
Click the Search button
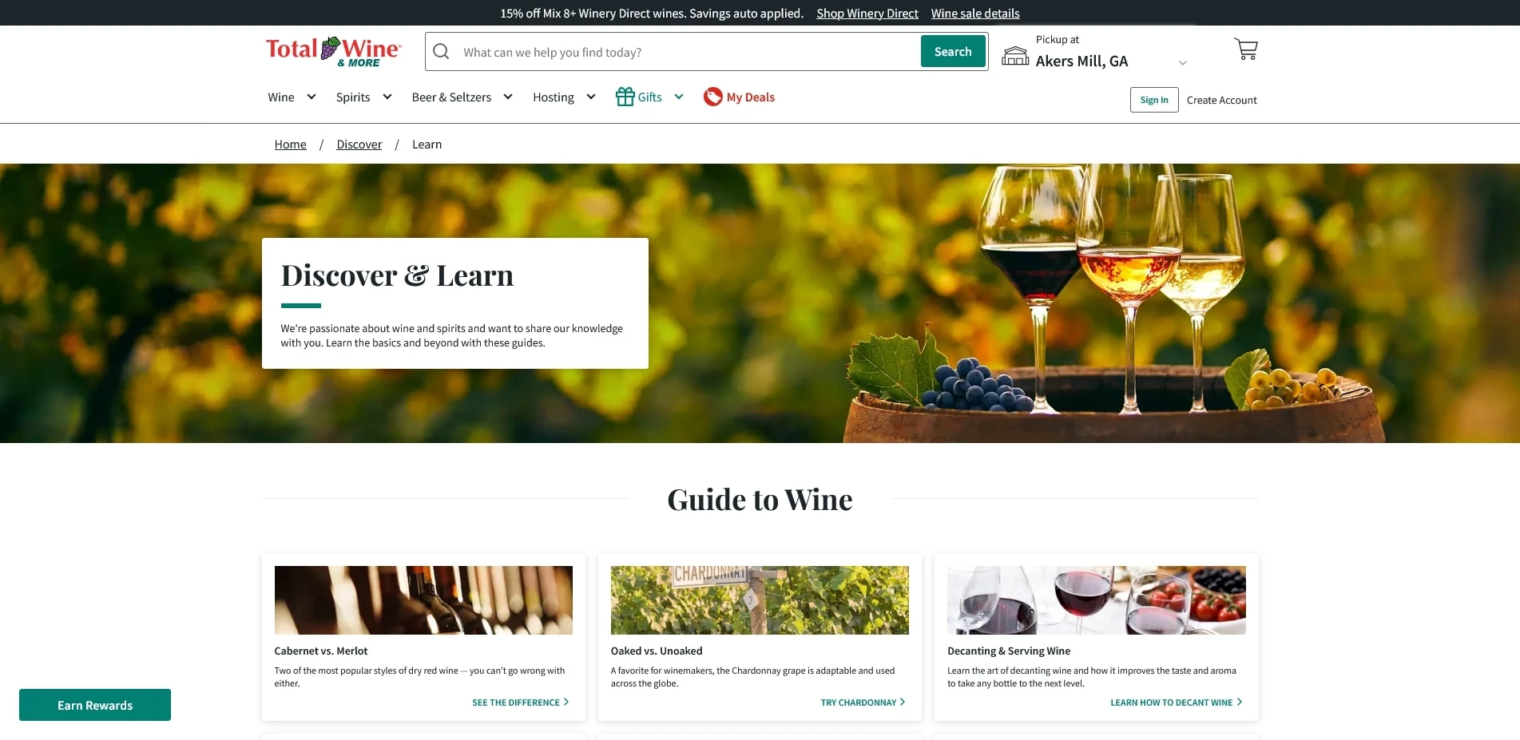[952, 51]
